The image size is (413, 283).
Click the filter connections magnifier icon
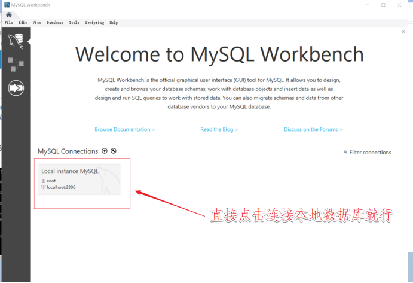pyautogui.click(x=345, y=152)
